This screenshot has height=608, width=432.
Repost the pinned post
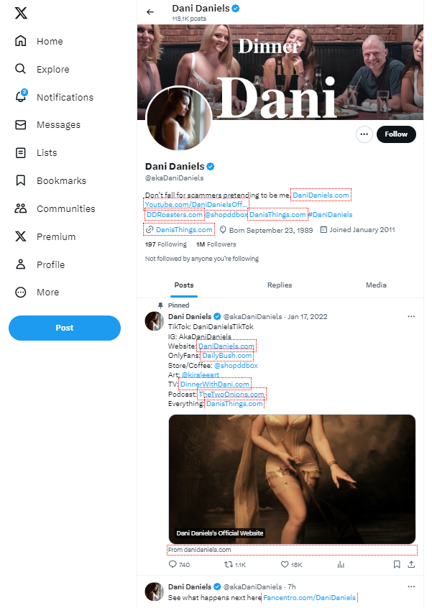click(229, 565)
